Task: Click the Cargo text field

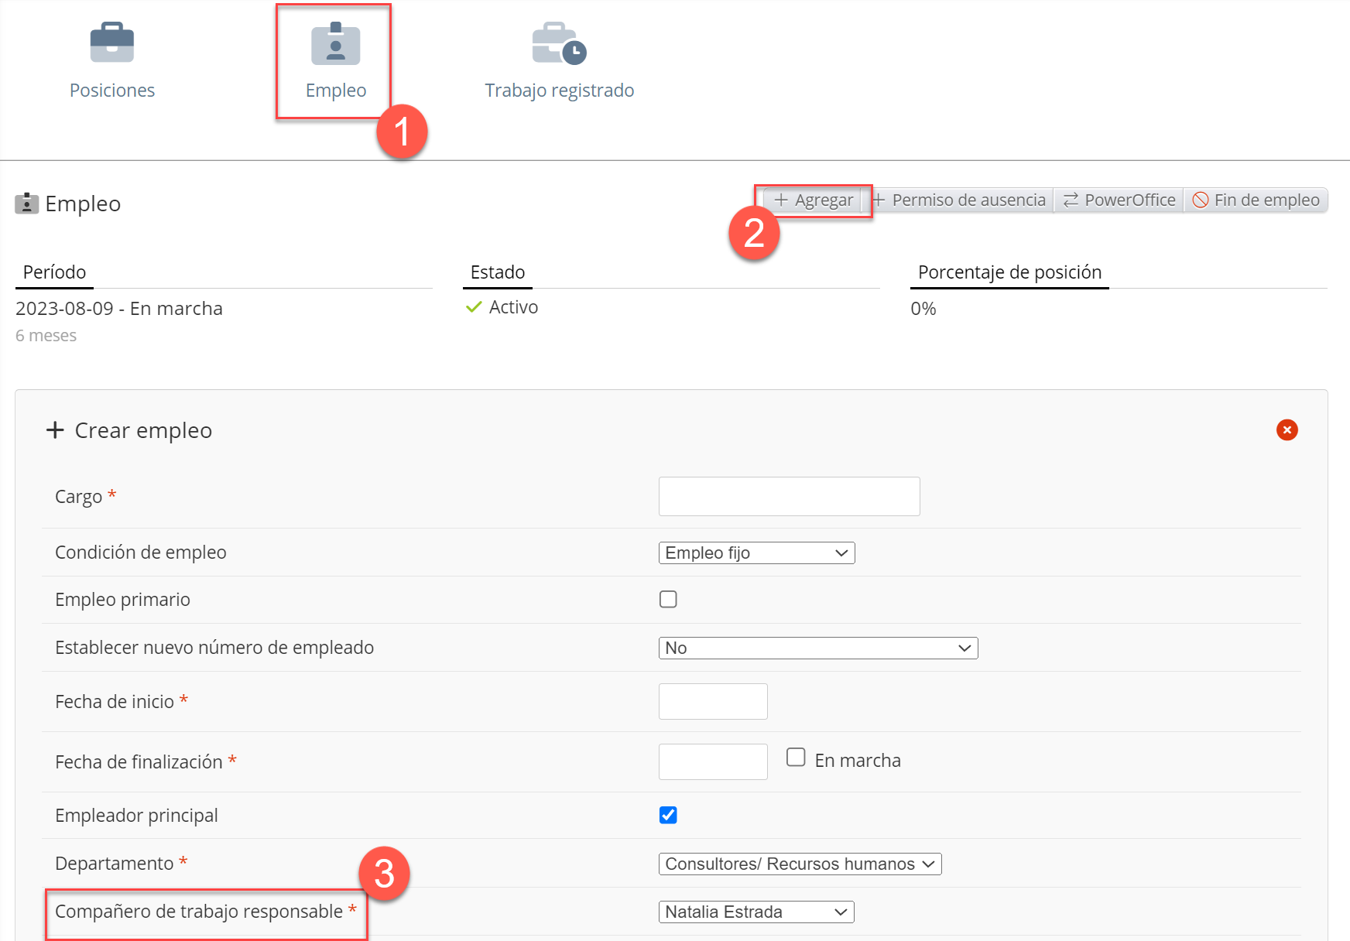Action: pos(789,497)
